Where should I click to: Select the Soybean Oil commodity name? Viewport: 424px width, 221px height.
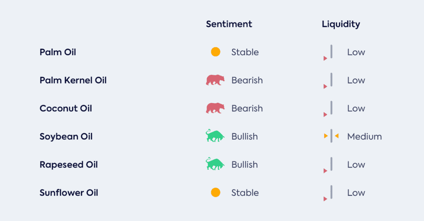click(66, 137)
